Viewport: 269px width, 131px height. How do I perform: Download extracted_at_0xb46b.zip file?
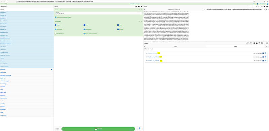263,61
